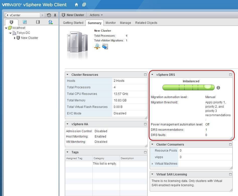The image size is (238, 196).
Task: Click the DRS balance scale status icon
Action: pos(97,46)
